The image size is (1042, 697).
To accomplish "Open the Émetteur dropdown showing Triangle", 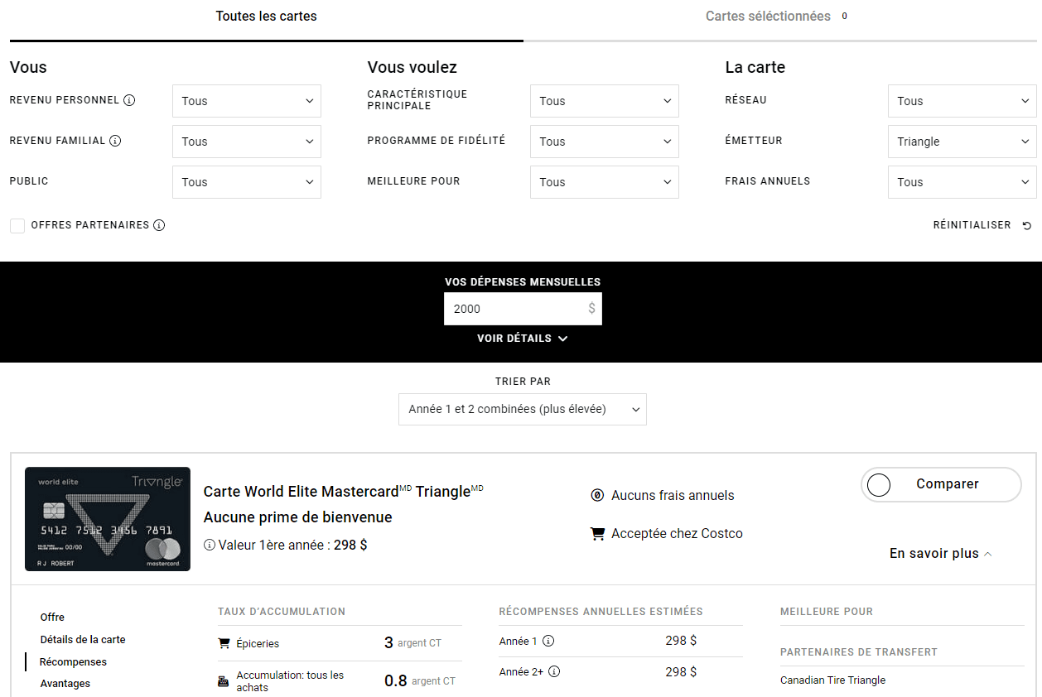I will tap(962, 142).
